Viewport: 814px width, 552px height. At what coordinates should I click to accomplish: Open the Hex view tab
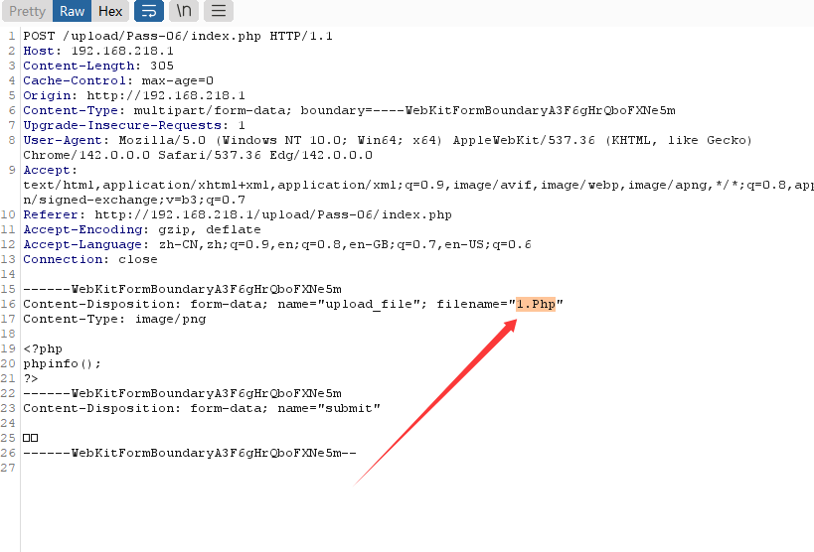(110, 11)
